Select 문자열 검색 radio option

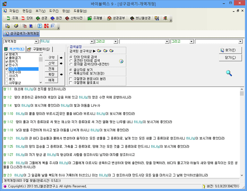click(71, 64)
